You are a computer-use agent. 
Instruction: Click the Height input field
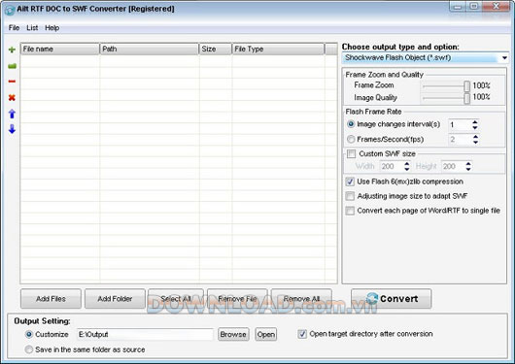[453, 166]
